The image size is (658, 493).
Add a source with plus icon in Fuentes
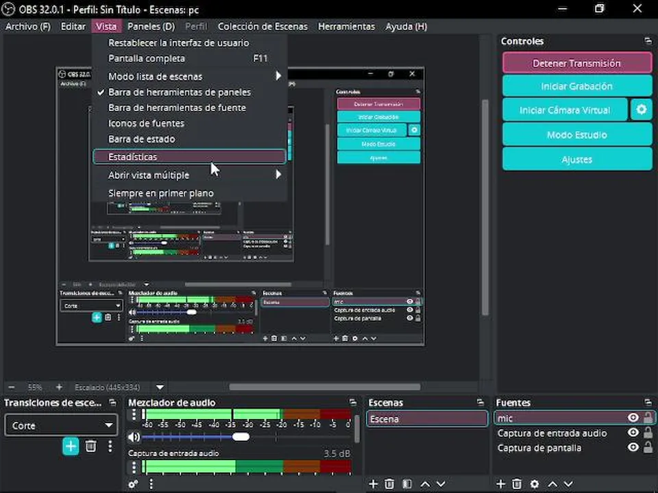(x=500, y=484)
